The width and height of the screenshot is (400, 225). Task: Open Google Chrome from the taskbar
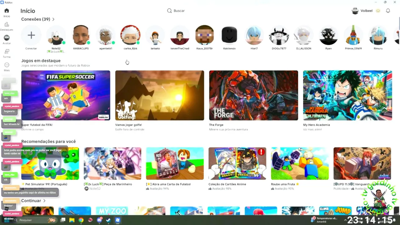(x=81, y=220)
